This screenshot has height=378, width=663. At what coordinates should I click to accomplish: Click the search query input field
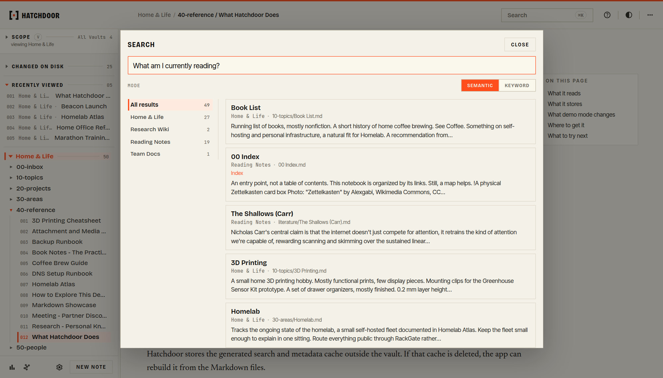[331, 66]
